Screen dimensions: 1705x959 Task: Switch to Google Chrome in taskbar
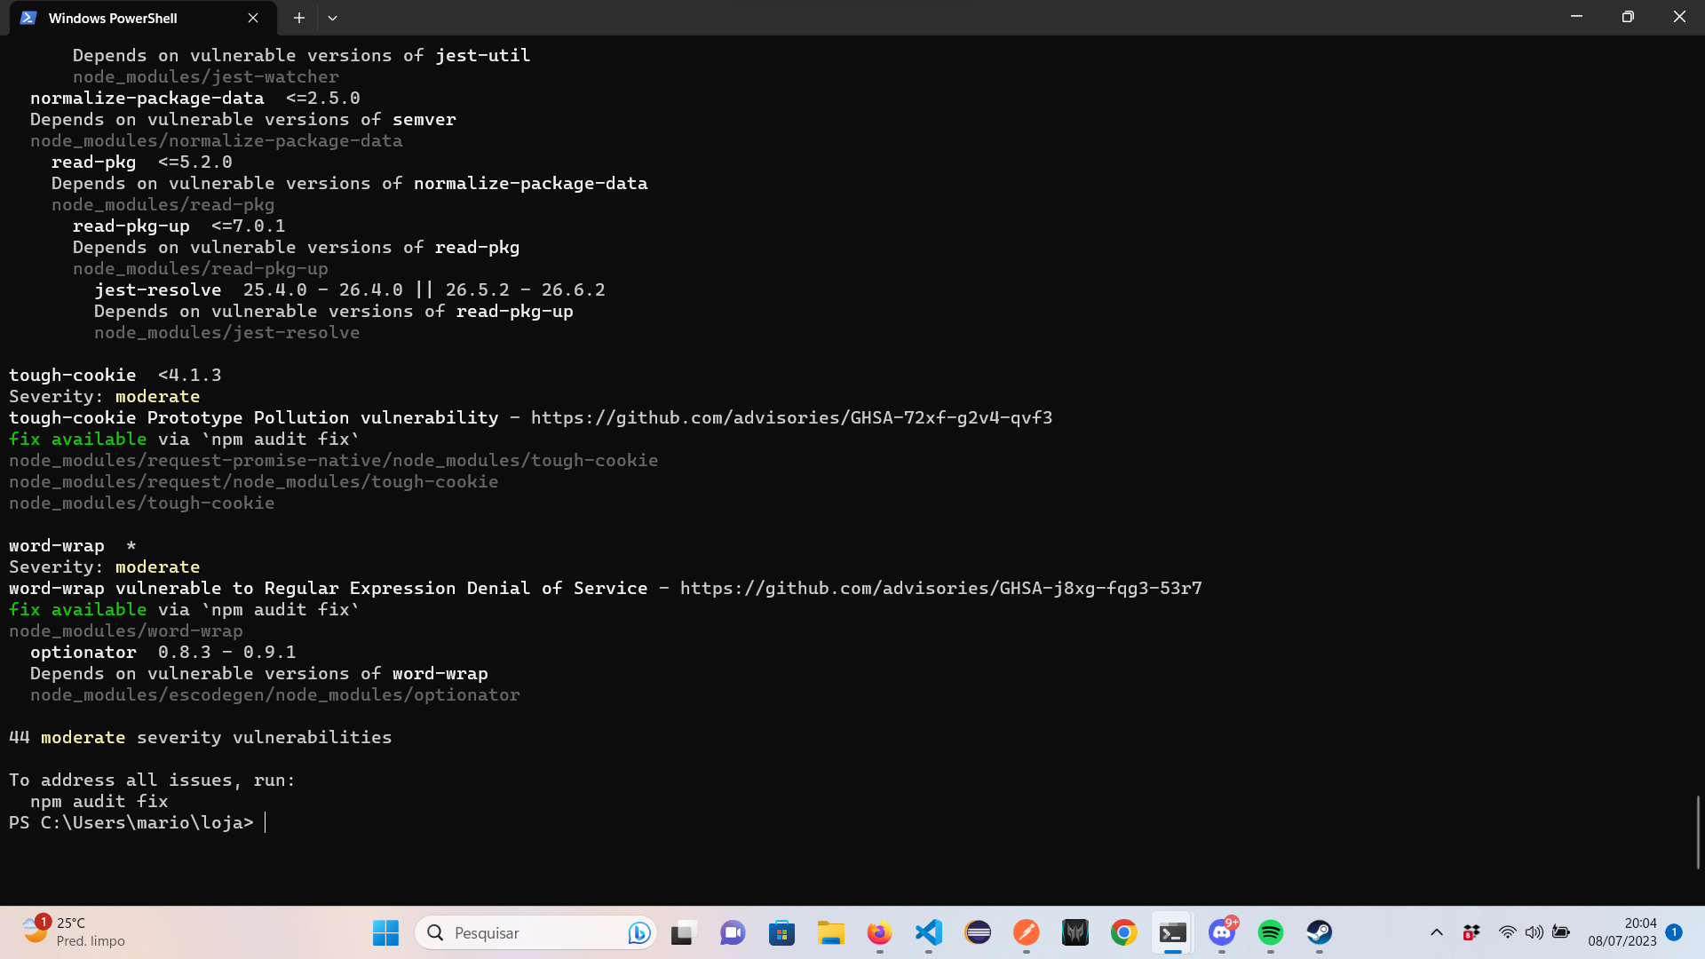pyautogui.click(x=1124, y=932)
